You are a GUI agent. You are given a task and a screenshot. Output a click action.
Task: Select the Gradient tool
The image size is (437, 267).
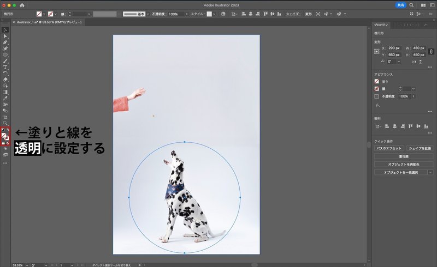coord(5,92)
